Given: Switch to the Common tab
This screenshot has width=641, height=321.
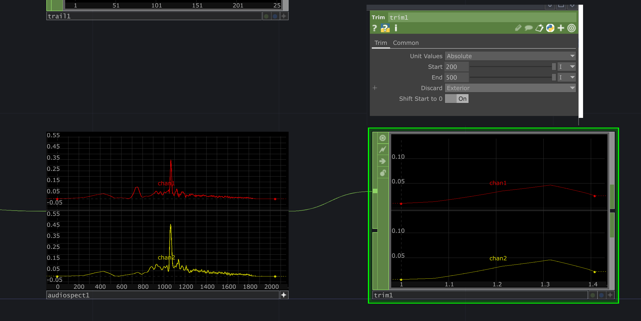Looking at the screenshot, I should pyautogui.click(x=406, y=43).
